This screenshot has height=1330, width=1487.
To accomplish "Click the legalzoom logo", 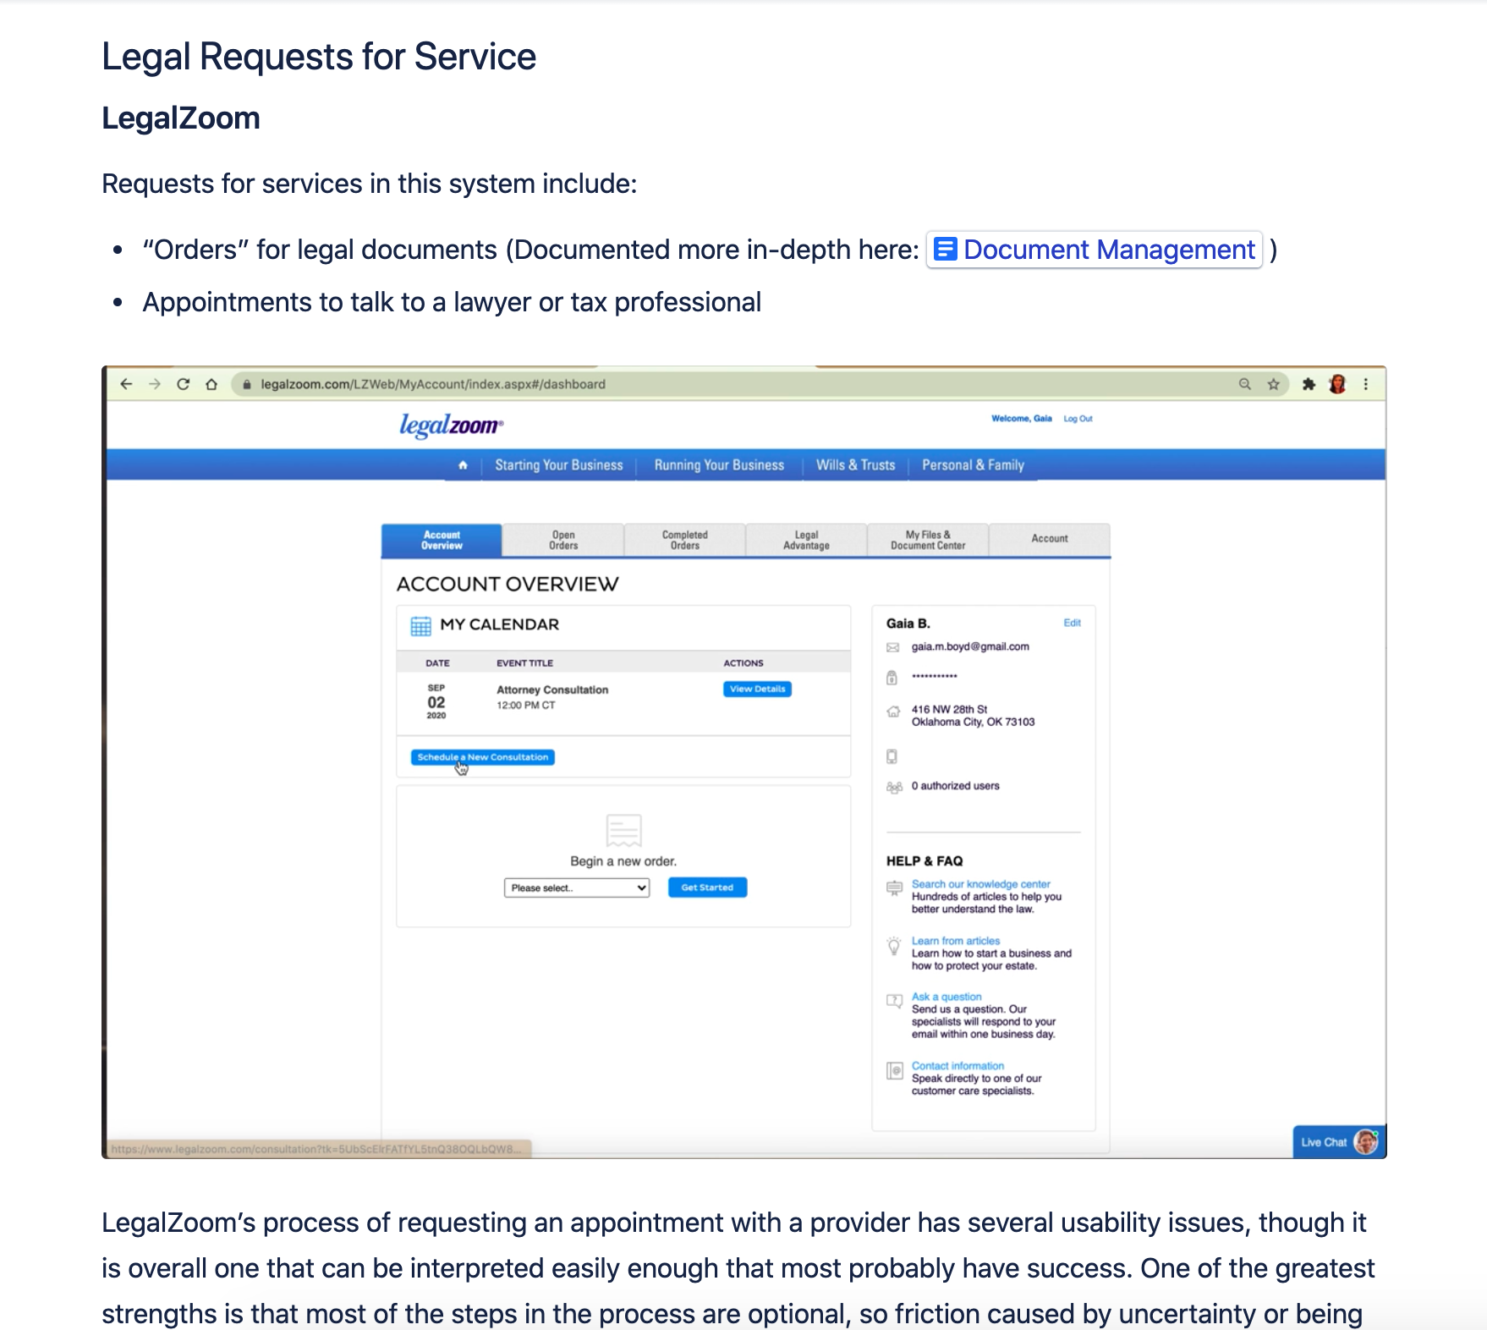I will 451,425.
